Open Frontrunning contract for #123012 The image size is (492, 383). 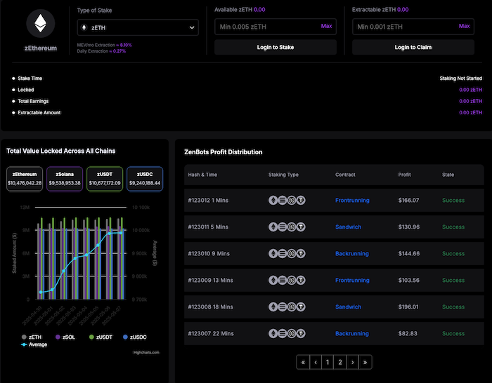352,200
